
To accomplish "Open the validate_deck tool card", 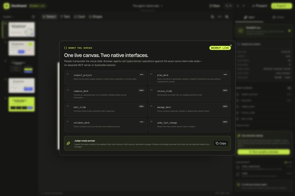I will click(105, 125).
